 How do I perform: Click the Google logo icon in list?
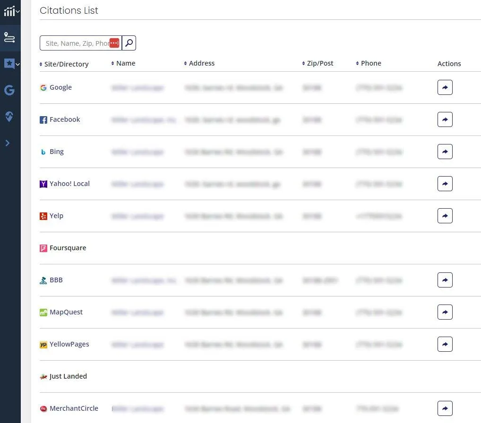[43, 88]
